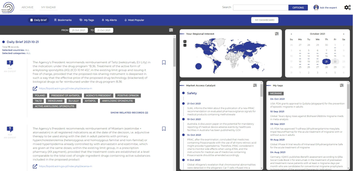Viewport: 353px width, 171px height.
Task: Click the 19 Oct 2021 Safety timeline entry
Action: (194, 119)
